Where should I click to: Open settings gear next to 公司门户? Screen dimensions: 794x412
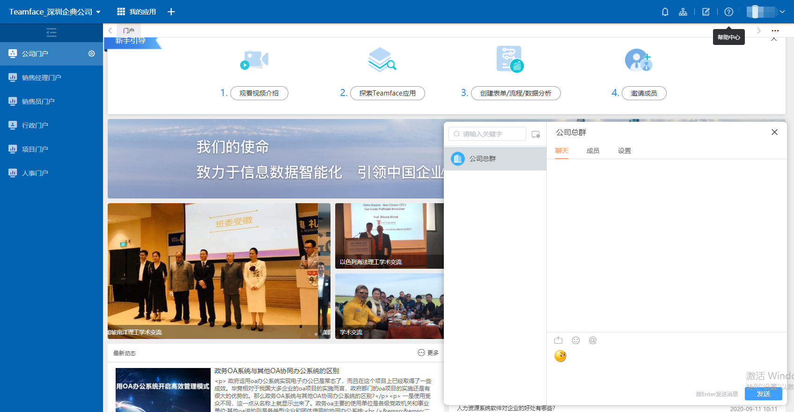click(92, 54)
